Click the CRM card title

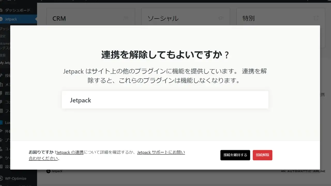pyautogui.click(x=59, y=19)
